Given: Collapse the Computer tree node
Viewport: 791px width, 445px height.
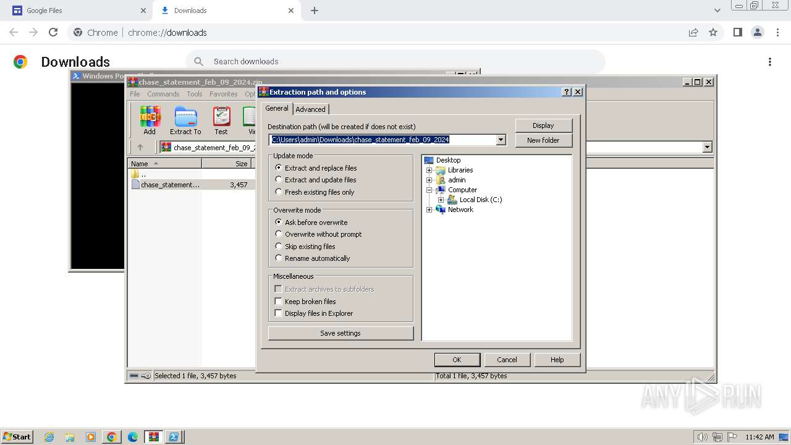Looking at the screenshot, I should [x=429, y=190].
